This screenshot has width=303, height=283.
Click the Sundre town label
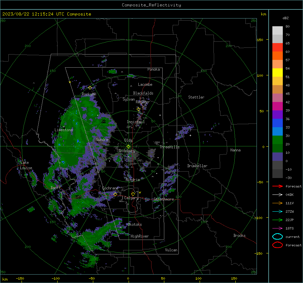tap(102, 139)
